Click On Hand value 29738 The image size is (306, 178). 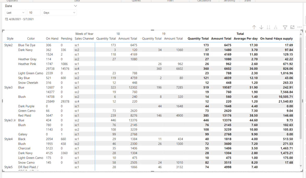coord(50,68)
